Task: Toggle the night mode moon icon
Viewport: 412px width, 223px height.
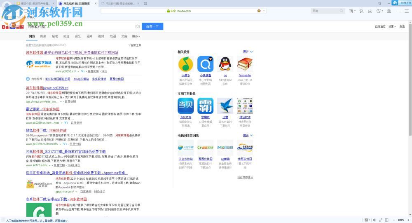Action: coord(378,11)
